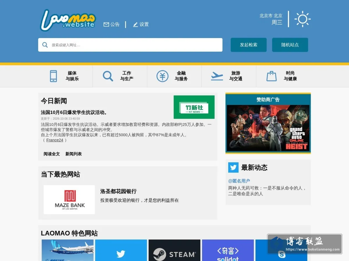The height and width of the screenshot is (261, 349).
Task: Open the Boeing airplane site tile
Action: pos(67,250)
